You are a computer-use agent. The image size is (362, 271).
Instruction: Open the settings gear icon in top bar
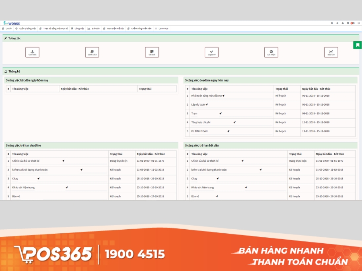[x=332, y=23]
